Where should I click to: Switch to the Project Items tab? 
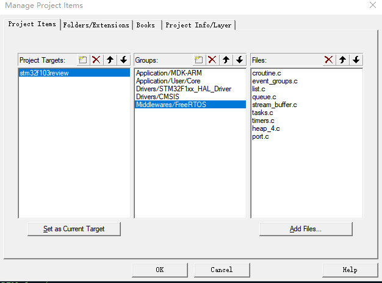(32, 24)
